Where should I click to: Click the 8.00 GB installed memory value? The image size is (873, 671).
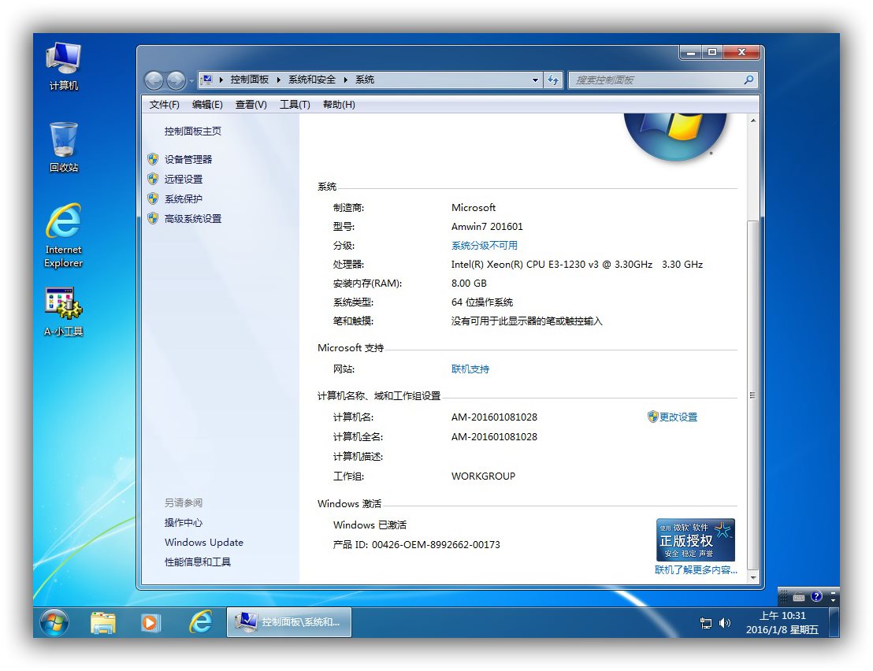469,284
